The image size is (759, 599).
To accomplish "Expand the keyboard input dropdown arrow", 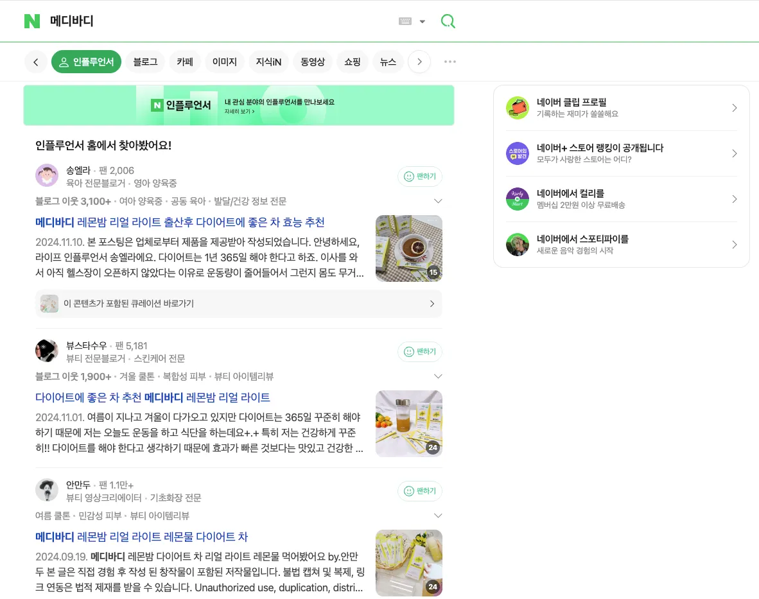I will click(422, 21).
